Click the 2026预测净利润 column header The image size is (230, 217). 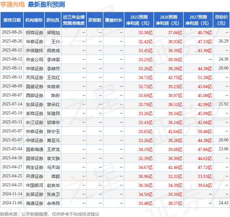click(169, 20)
